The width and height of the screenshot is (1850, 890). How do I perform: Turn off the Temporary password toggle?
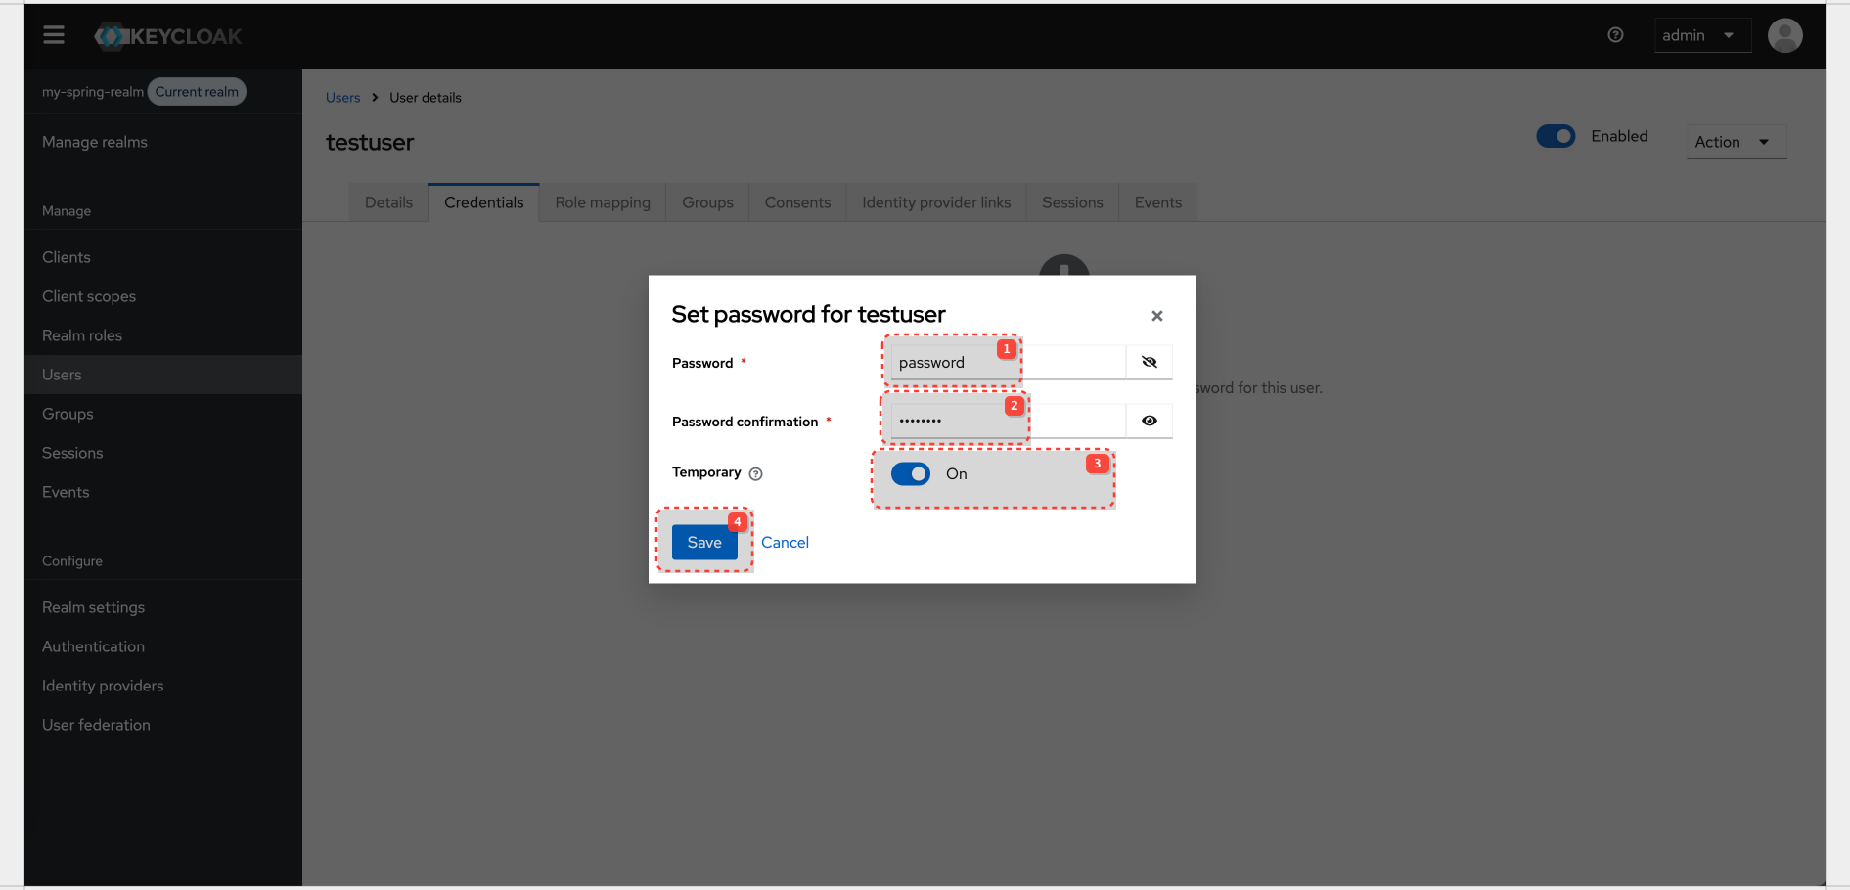click(x=911, y=473)
